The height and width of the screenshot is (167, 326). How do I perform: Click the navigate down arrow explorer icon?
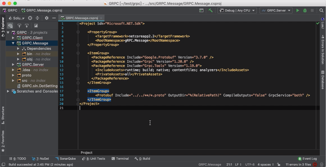(27, 26)
